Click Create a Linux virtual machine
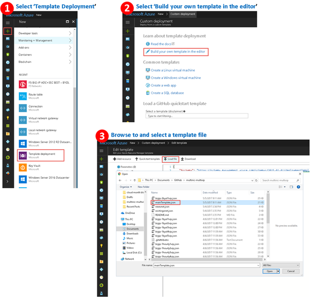The image size is (312, 299). click(173, 70)
